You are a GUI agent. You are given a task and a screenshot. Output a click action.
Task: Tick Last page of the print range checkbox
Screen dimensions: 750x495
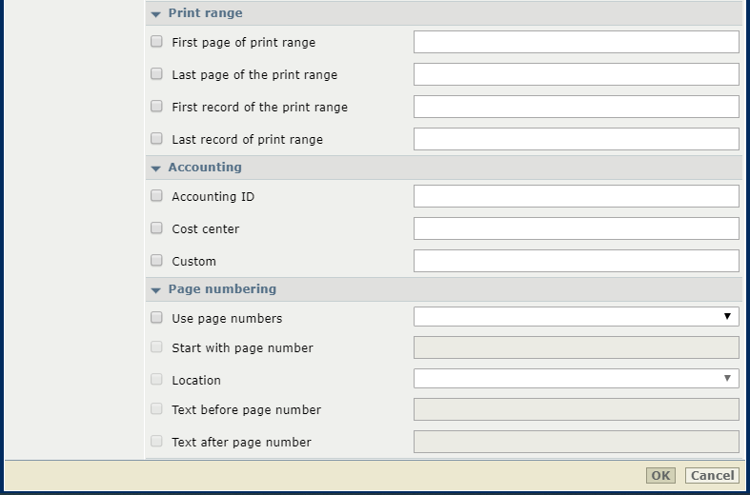pyautogui.click(x=156, y=73)
